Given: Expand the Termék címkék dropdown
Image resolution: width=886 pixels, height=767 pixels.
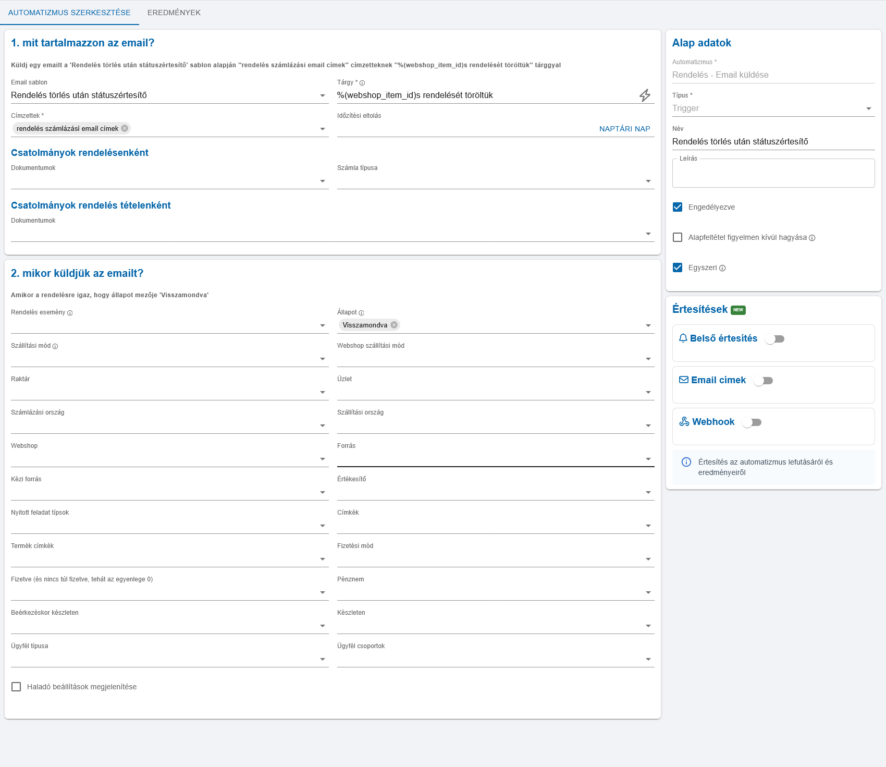Looking at the screenshot, I should [x=169, y=559].
